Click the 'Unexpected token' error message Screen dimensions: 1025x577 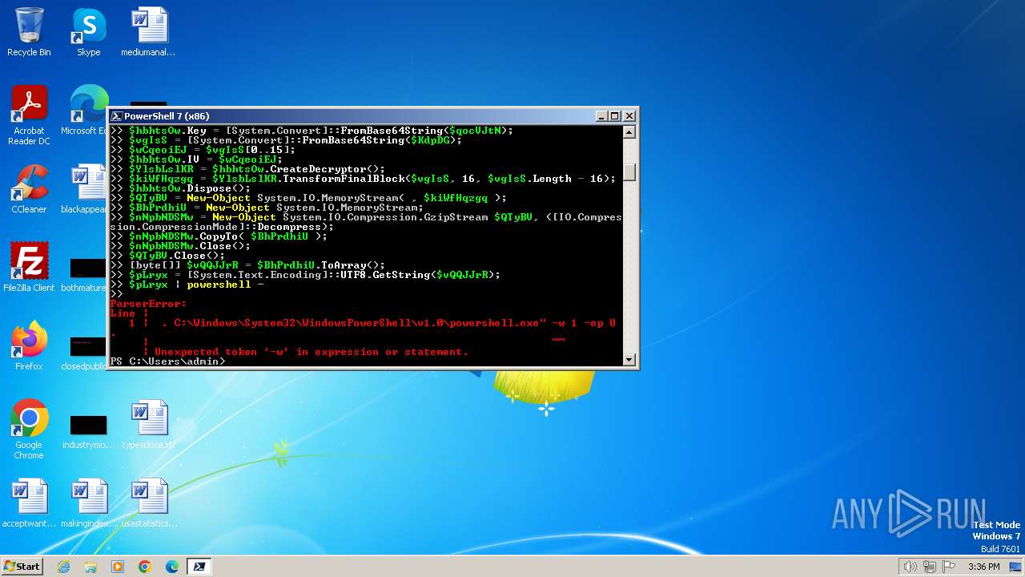[x=311, y=352]
